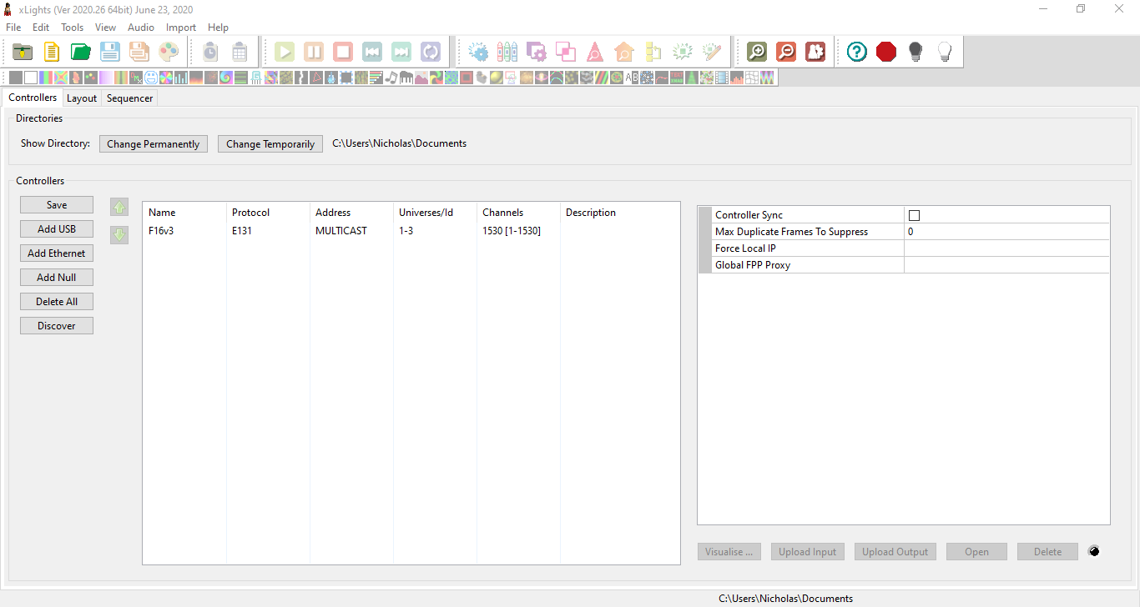Click the Pause playback icon
The image size is (1140, 607).
tap(313, 51)
